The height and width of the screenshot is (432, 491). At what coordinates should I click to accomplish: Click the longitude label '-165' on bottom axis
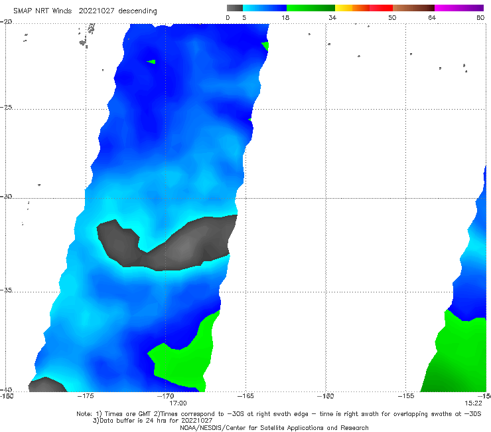coord(245,396)
